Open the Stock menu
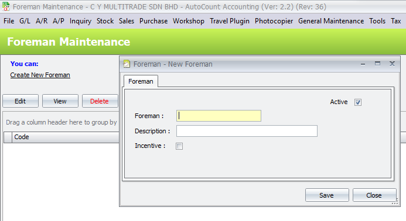The width and height of the screenshot is (406, 221). (x=105, y=21)
